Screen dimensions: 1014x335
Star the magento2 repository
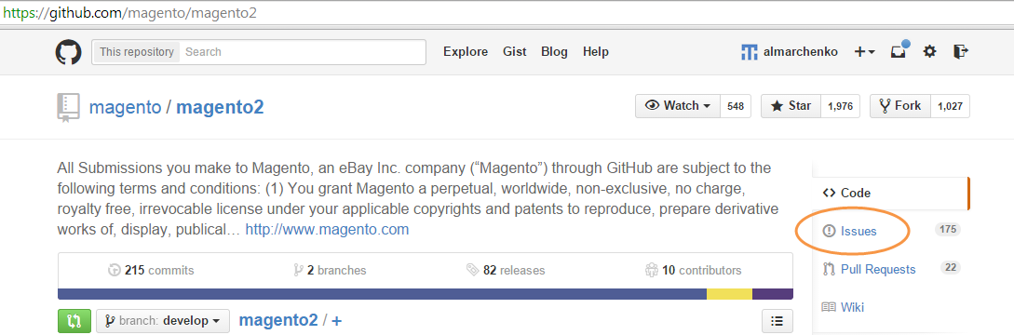(791, 106)
